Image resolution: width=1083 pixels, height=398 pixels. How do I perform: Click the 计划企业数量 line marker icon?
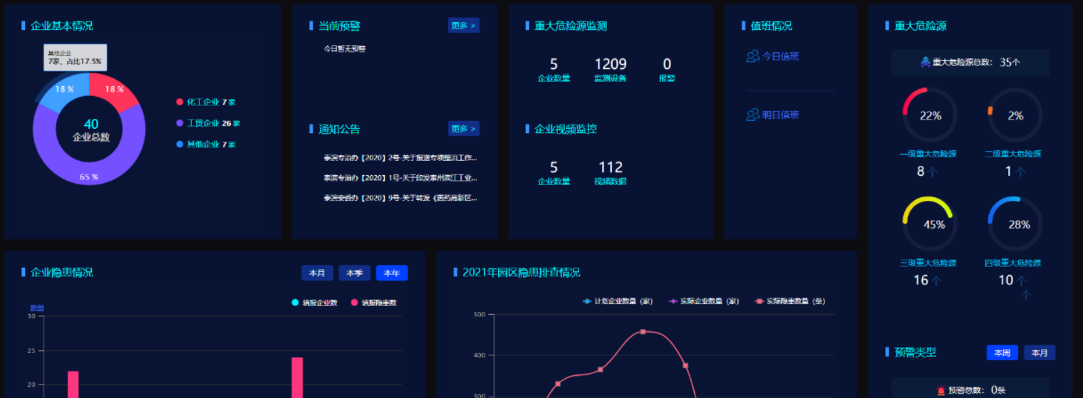point(587,301)
